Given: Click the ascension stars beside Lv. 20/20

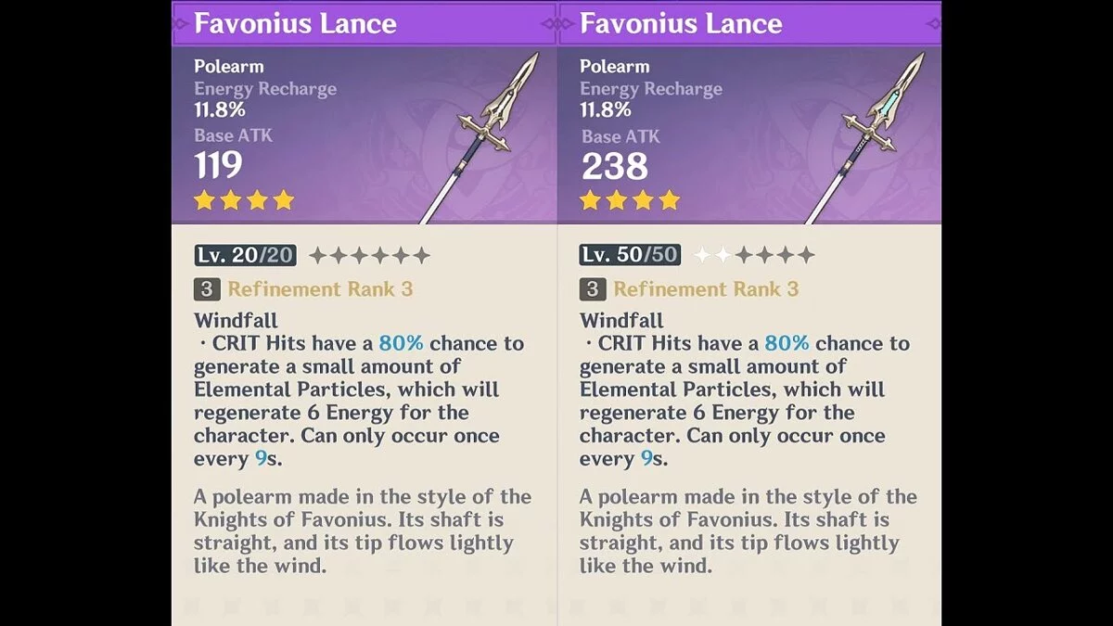Looking at the screenshot, I should pos(369,255).
